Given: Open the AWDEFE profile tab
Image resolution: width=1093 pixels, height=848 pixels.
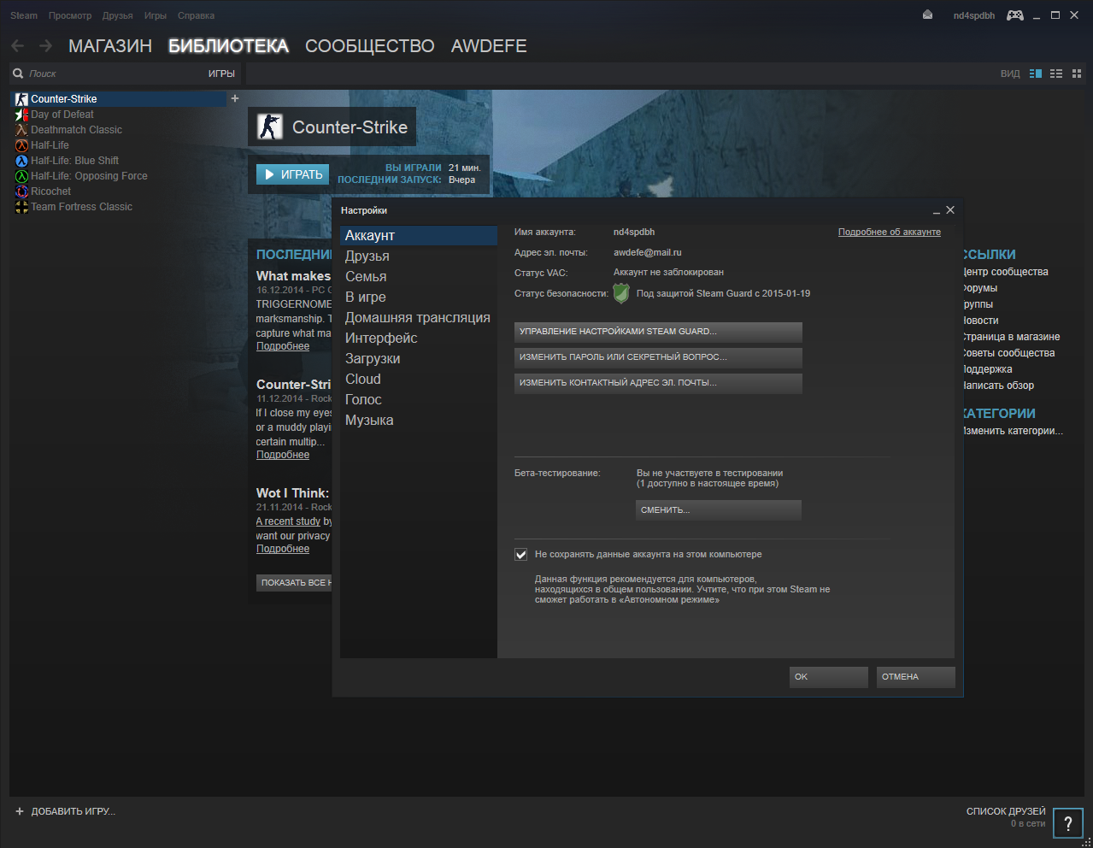Looking at the screenshot, I should (x=489, y=46).
